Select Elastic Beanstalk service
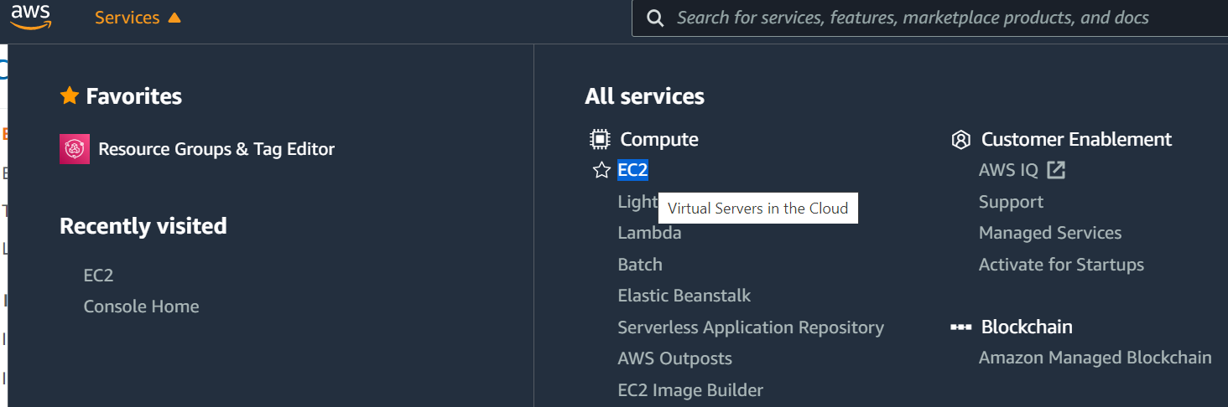1228x407 pixels. tap(684, 296)
